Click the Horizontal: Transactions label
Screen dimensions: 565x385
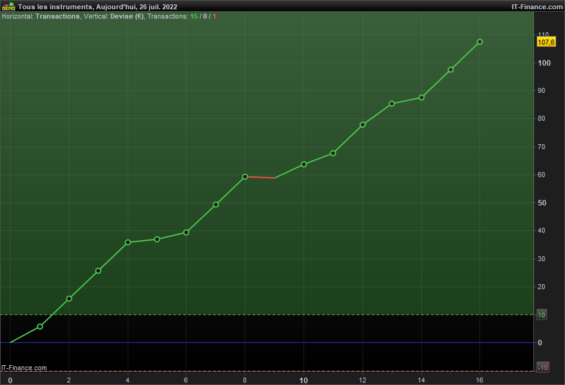pyautogui.click(x=41, y=16)
